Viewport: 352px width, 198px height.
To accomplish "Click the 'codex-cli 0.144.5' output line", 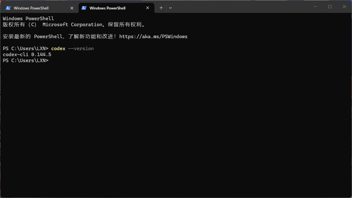I will coord(27,55).
